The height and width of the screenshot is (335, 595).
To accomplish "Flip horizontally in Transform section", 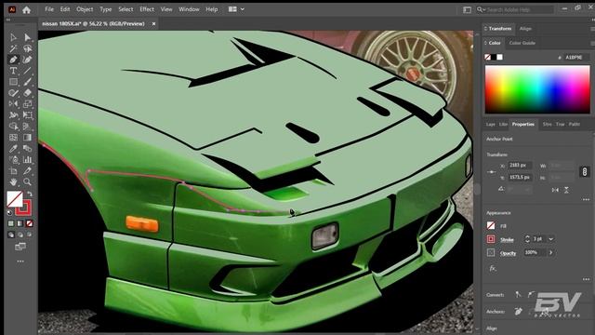I will click(555, 190).
